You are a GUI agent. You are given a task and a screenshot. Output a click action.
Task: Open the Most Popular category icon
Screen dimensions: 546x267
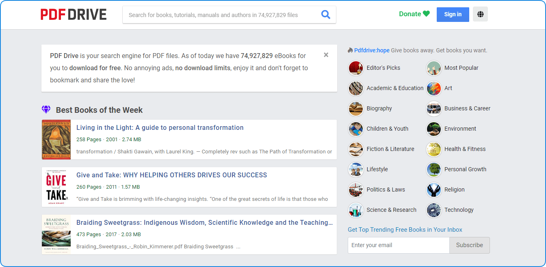(x=433, y=68)
